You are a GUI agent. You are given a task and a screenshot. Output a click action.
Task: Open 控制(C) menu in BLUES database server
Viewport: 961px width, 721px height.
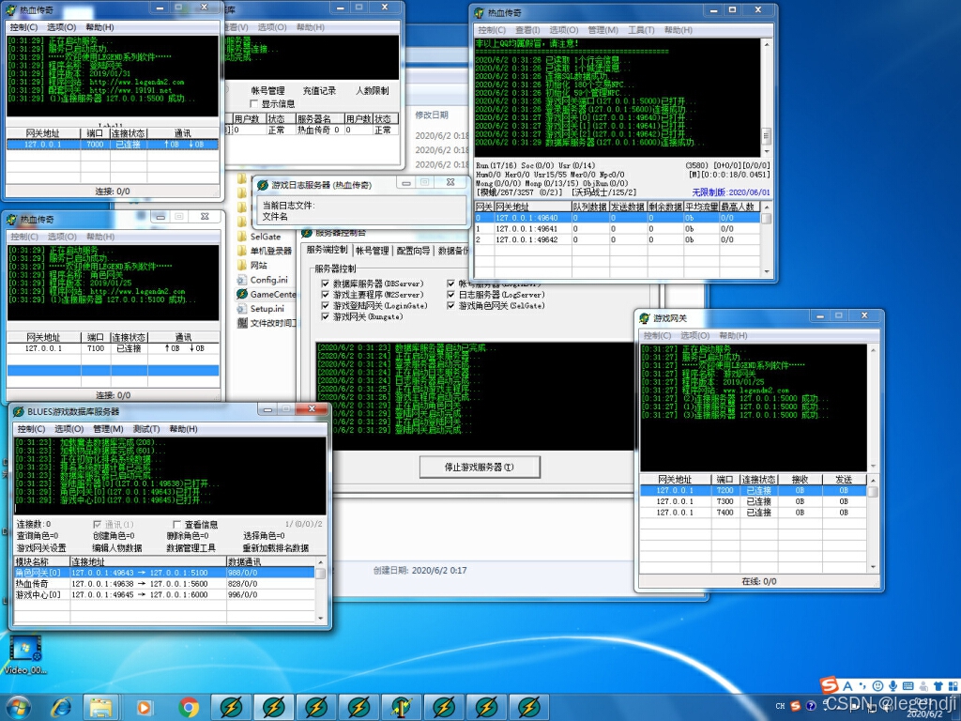(x=31, y=428)
